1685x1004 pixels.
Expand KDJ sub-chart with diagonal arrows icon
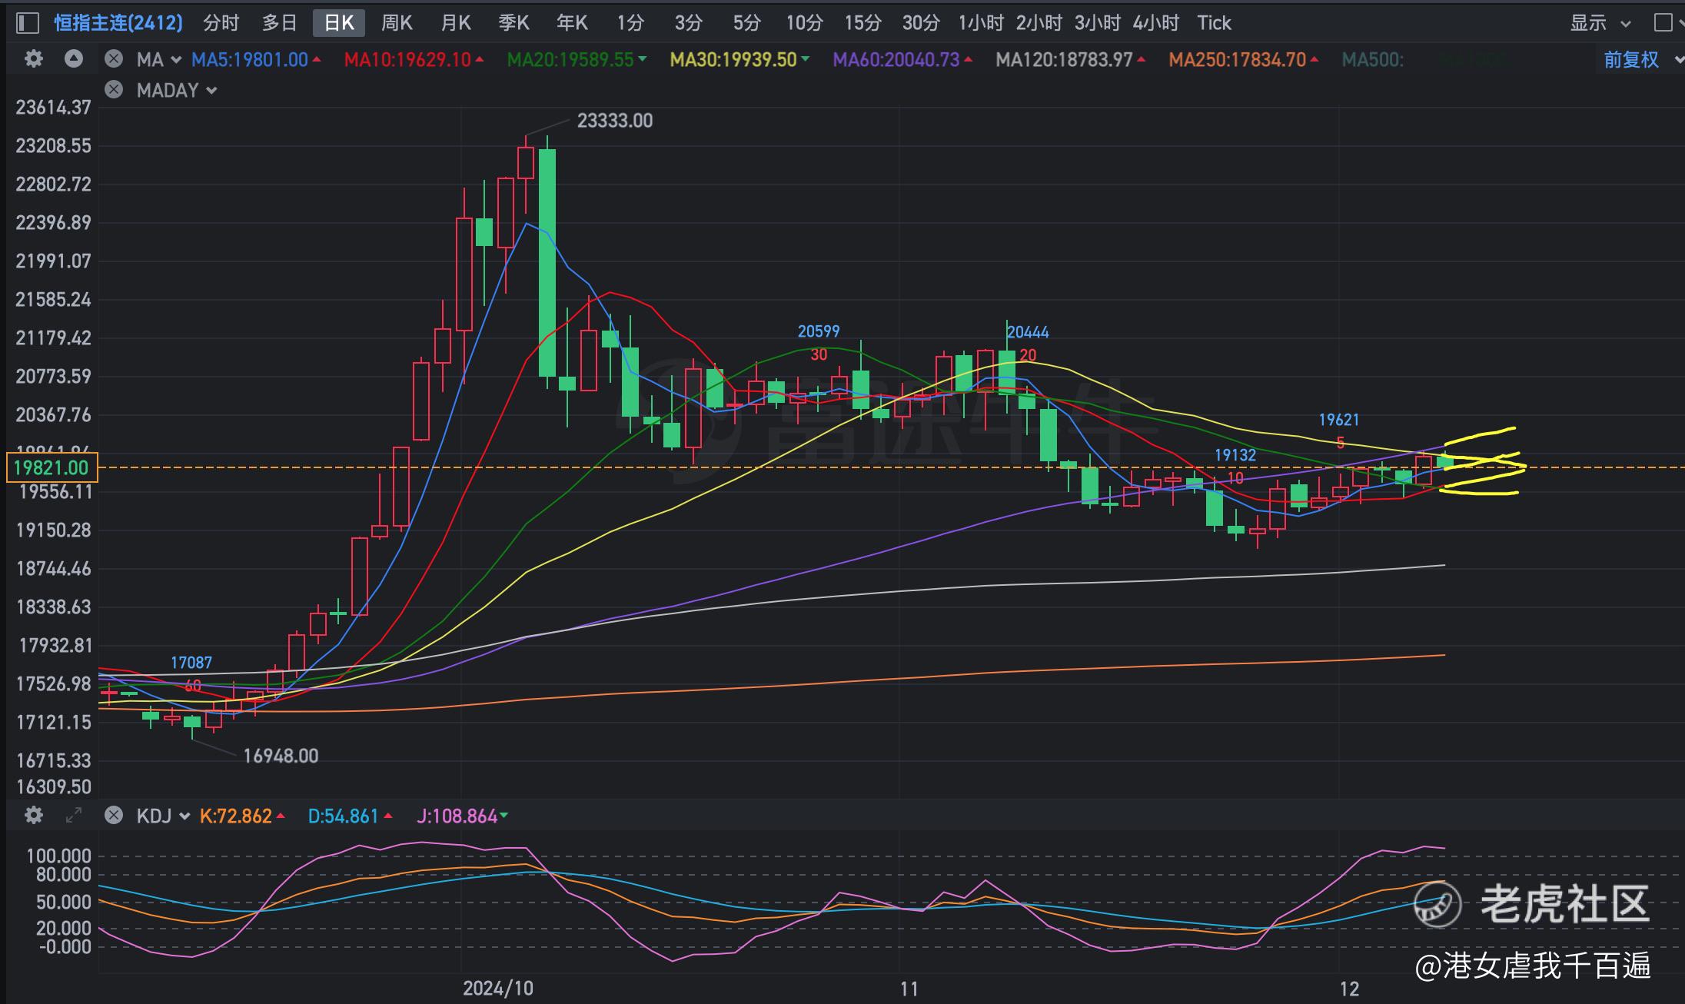[74, 816]
